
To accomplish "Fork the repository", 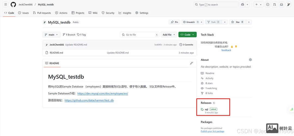I will (x=213, y=22).
